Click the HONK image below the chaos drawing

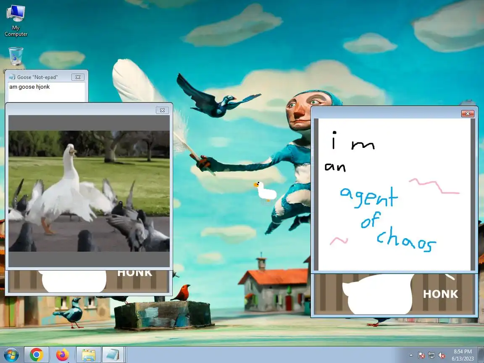pyautogui.click(x=395, y=294)
